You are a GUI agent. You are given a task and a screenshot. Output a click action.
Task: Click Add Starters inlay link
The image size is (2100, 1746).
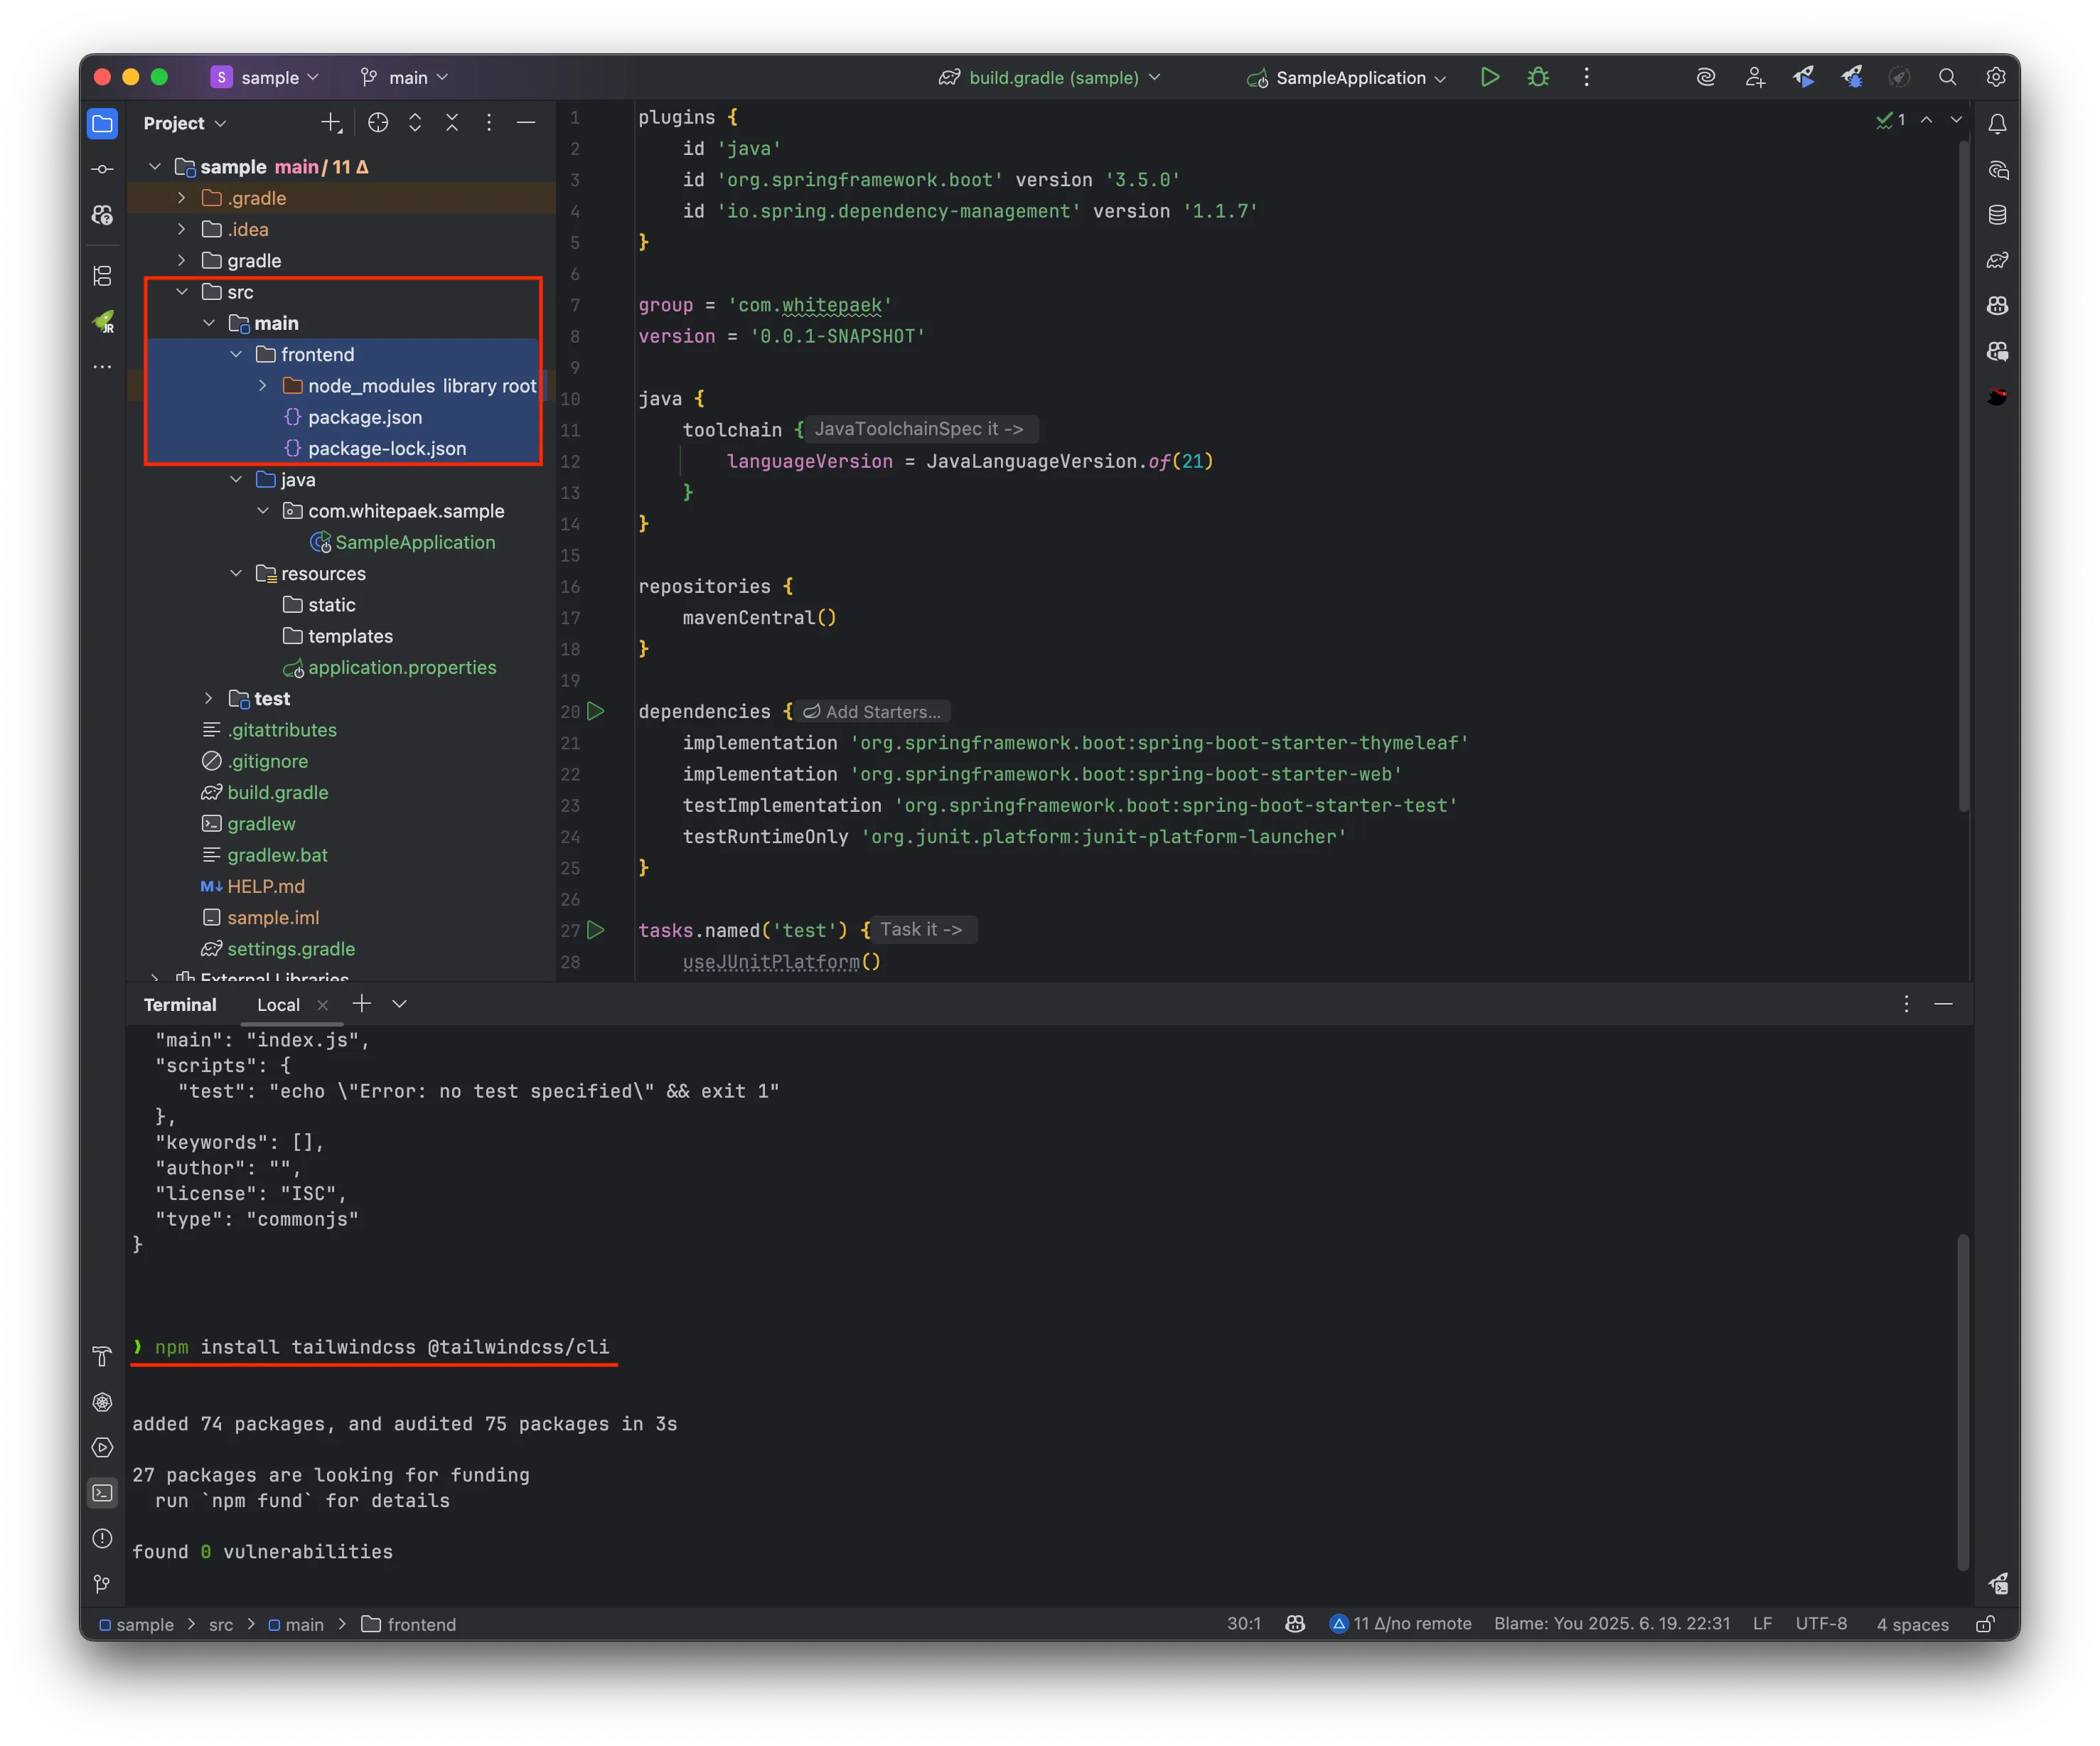point(872,712)
